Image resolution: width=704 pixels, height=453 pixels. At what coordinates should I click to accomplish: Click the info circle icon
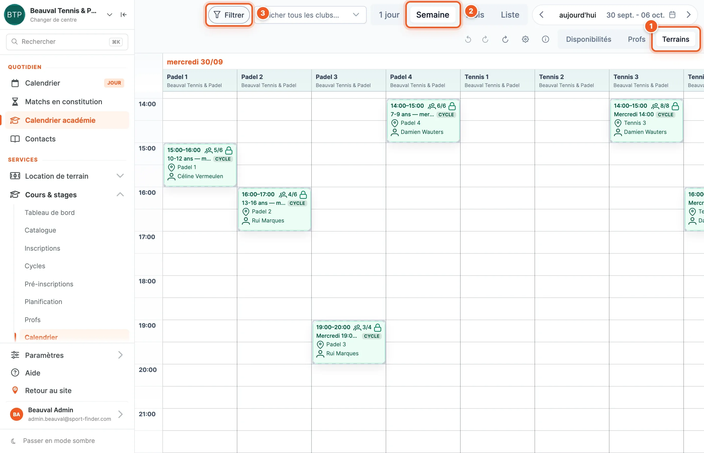545,39
